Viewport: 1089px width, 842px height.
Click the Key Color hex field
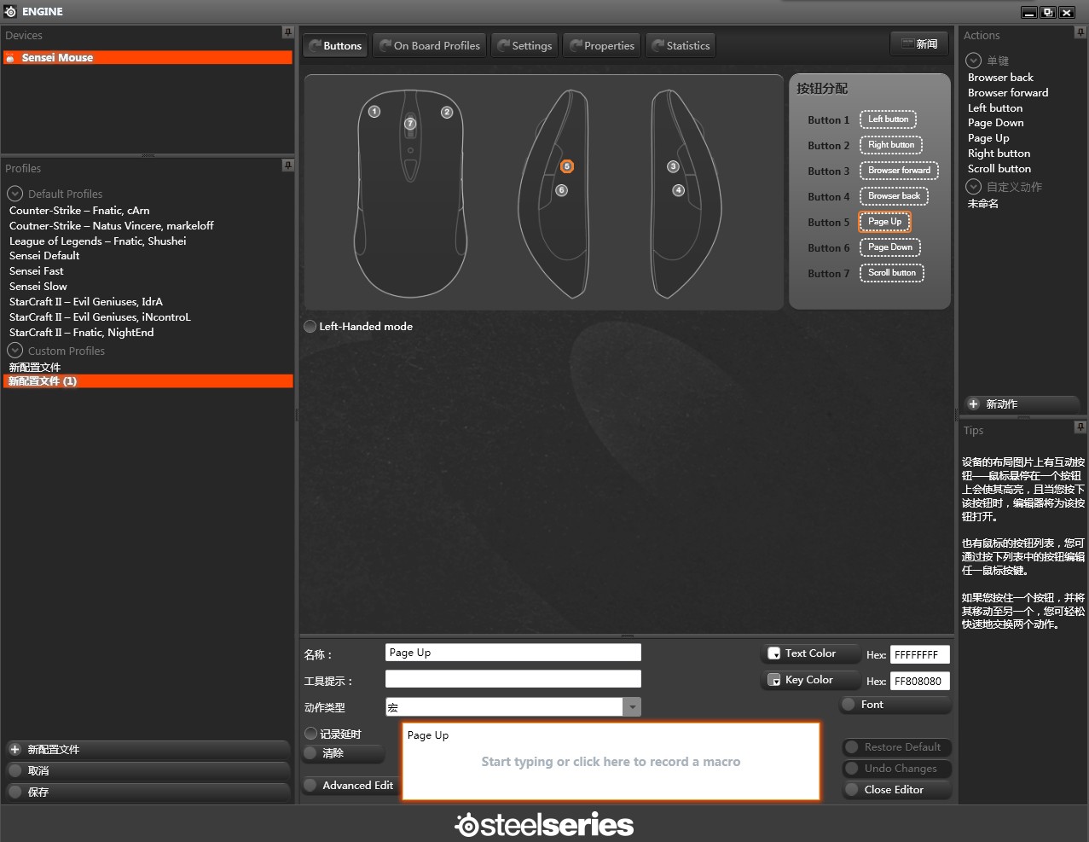tap(920, 681)
